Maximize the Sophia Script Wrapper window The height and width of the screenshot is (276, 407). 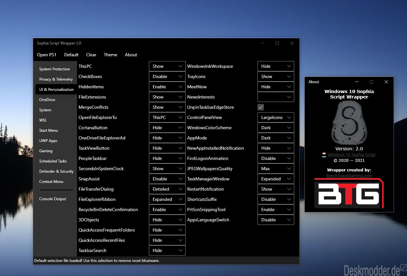(277, 43)
